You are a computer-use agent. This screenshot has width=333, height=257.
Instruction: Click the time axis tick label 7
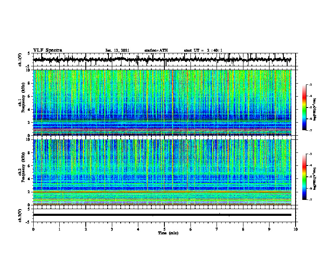(217, 229)
